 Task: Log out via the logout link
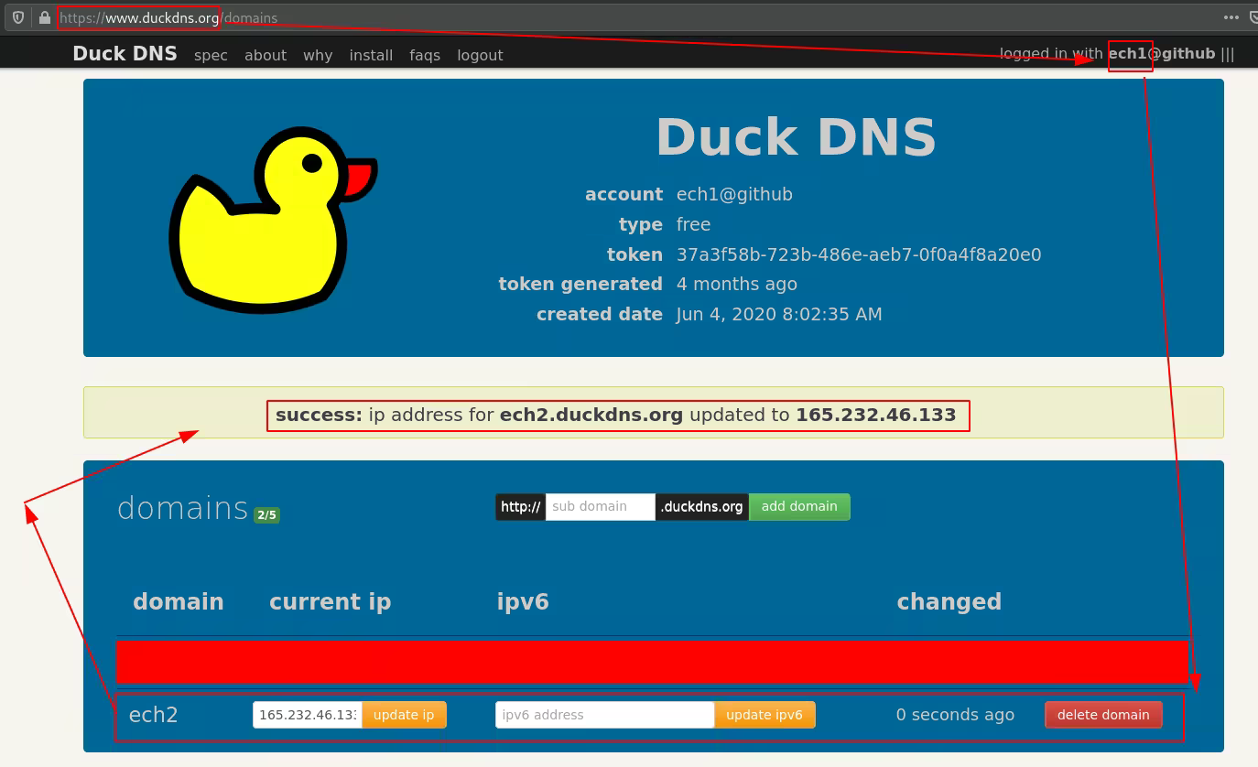[x=480, y=55]
